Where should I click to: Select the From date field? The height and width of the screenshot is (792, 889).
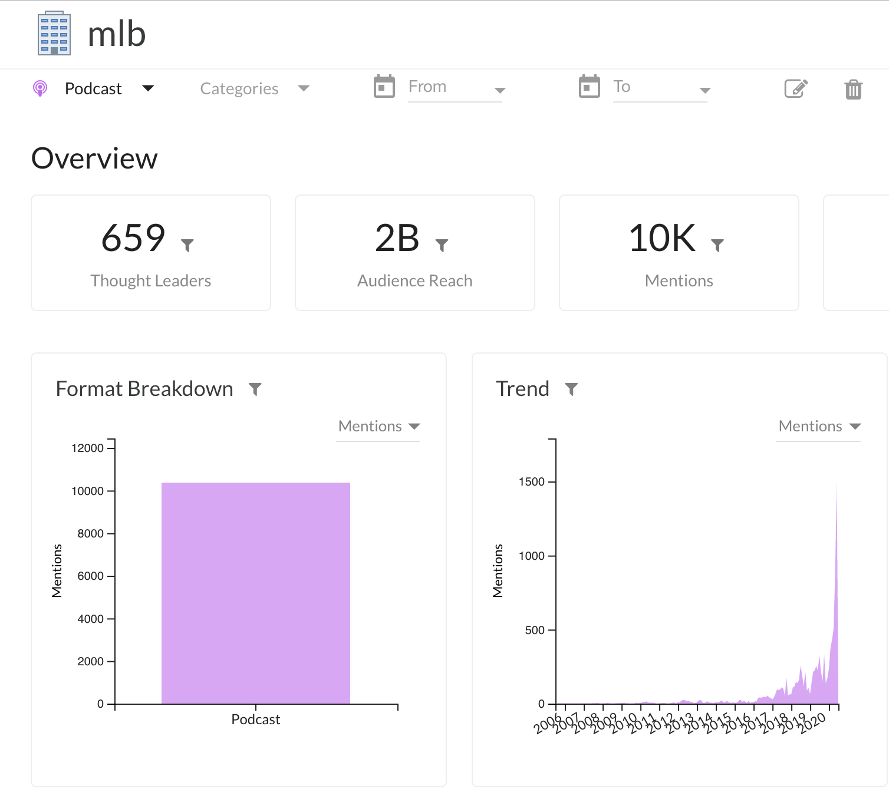tap(455, 87)
